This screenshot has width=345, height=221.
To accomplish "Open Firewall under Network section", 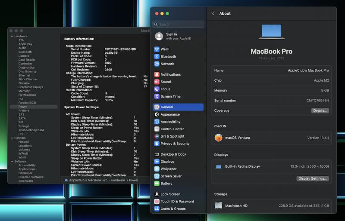I will pos(24,142).
